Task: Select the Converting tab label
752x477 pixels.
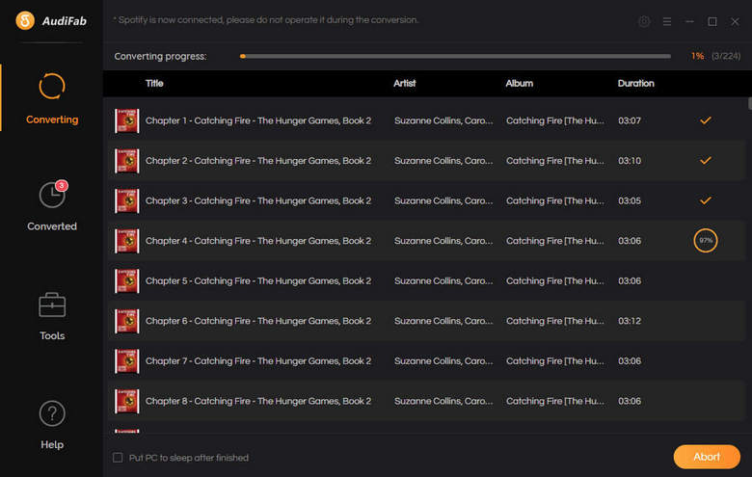Action: (x=52, y=119)
